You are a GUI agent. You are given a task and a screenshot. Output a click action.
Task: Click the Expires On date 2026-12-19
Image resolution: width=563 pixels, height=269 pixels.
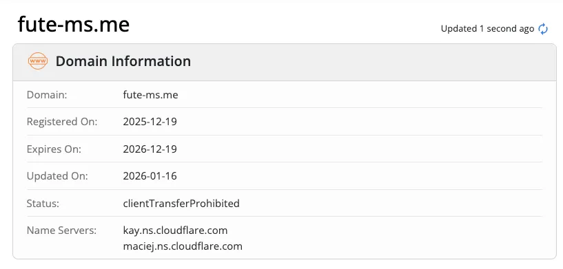[x=150, y=149]
